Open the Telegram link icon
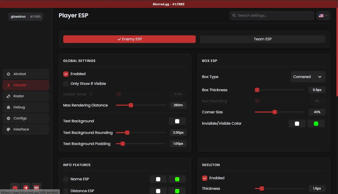The image size is (338, 194). 26,187
